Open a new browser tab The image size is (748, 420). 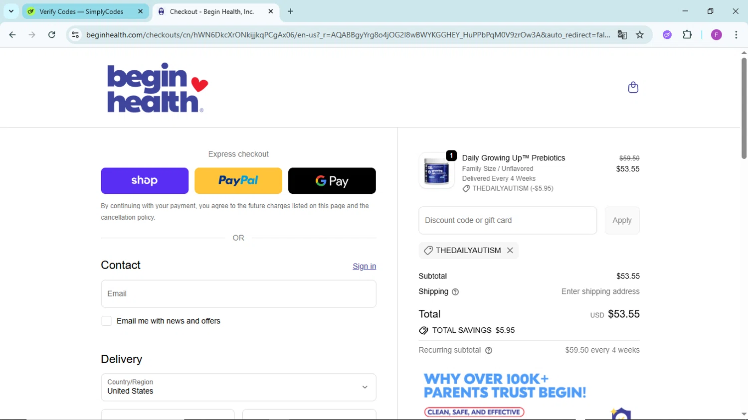click(x=290, y=11)
